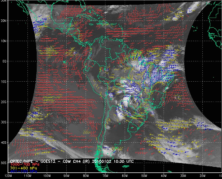Click the EQ equator label

click(x=4, y=61)
